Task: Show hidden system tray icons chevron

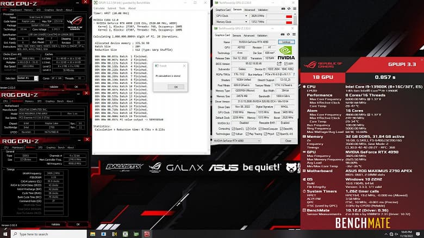Action: pyautogui.click(x=386, y=234)
